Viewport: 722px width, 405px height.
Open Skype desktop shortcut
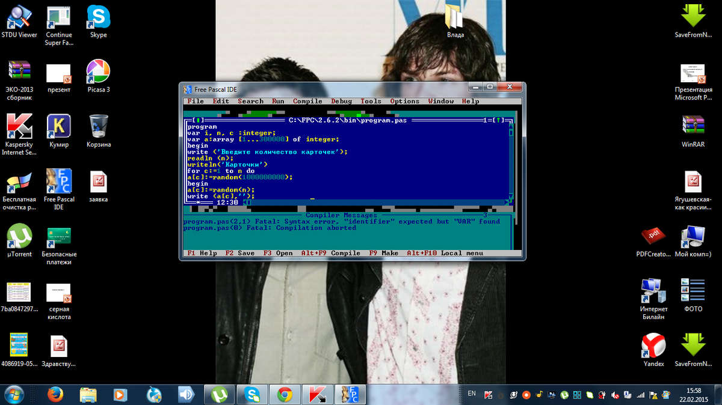click(x=98, y=22)
